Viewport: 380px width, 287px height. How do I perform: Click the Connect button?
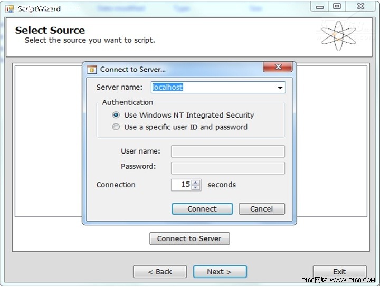click(x=202, y=209)
